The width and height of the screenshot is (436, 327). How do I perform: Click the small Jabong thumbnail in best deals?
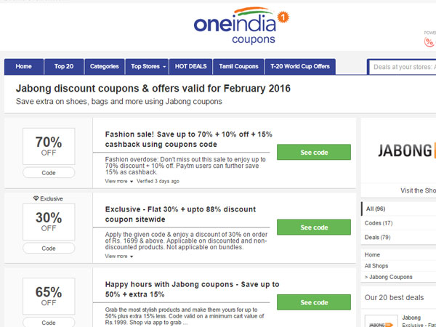[x=381, y=321]
